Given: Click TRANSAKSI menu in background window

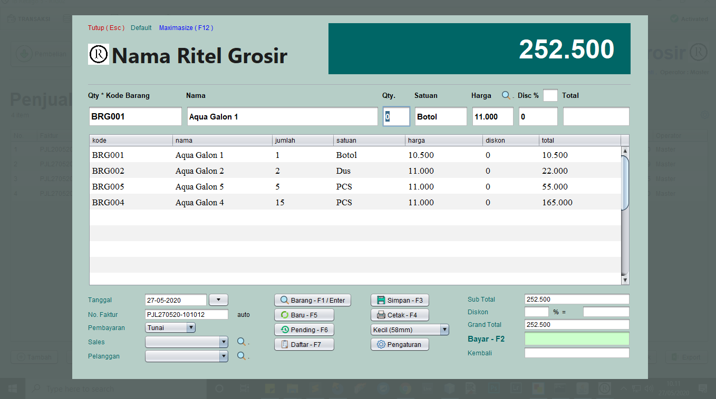Looking at the screenshot, I should (30, 19).
